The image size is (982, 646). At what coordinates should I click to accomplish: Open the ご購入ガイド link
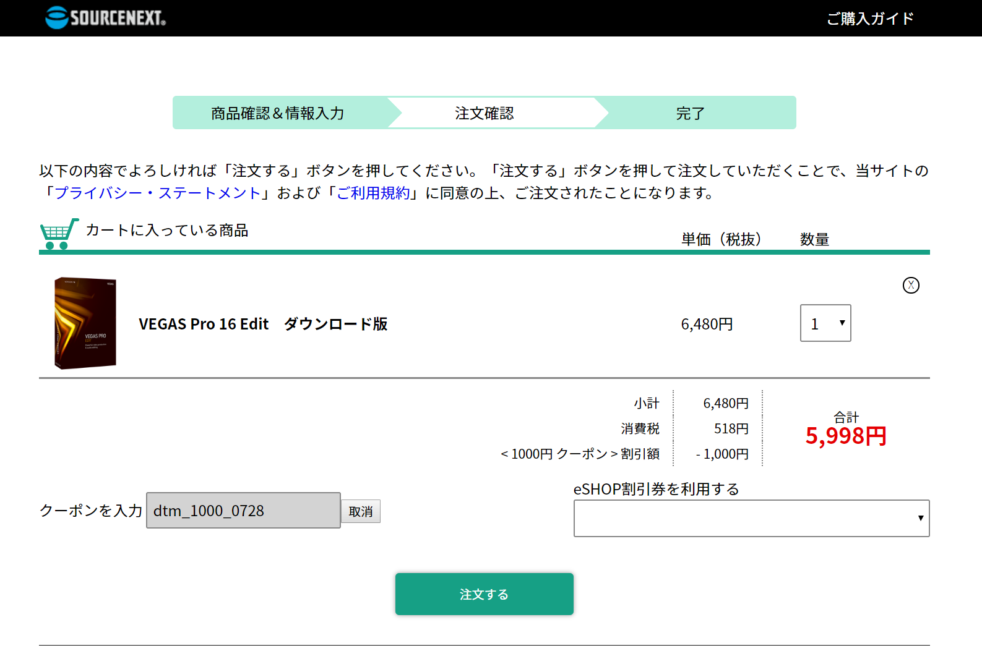(x=870, y=19)
